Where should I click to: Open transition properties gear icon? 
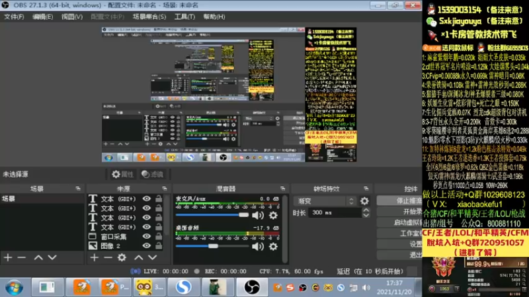click(364, 201)
